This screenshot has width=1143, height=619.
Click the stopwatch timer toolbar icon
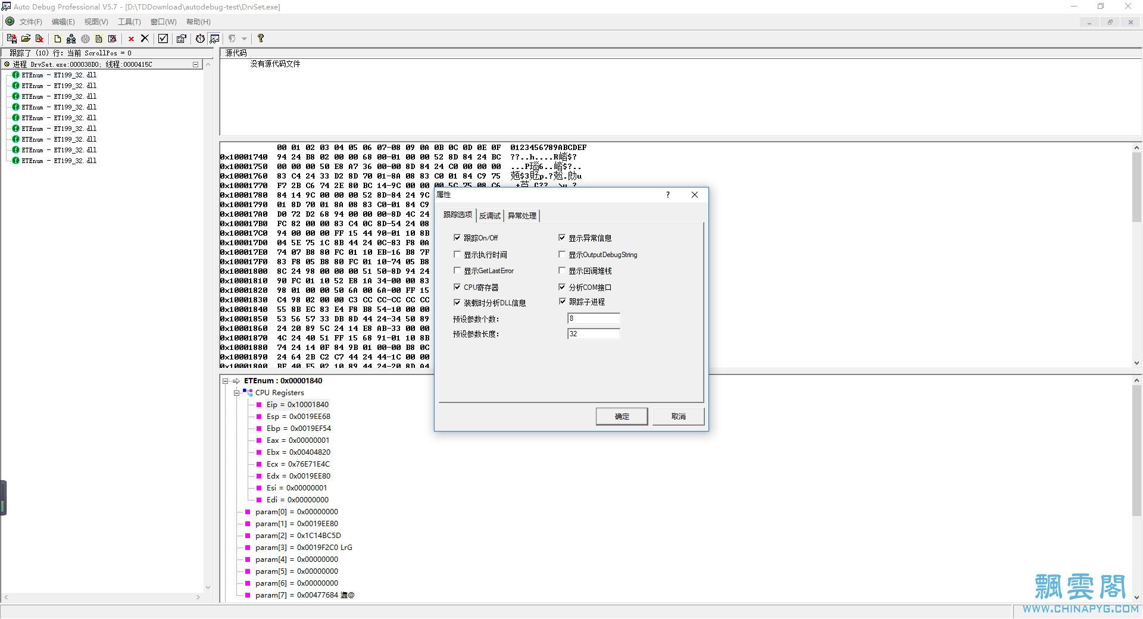(201, 39)
